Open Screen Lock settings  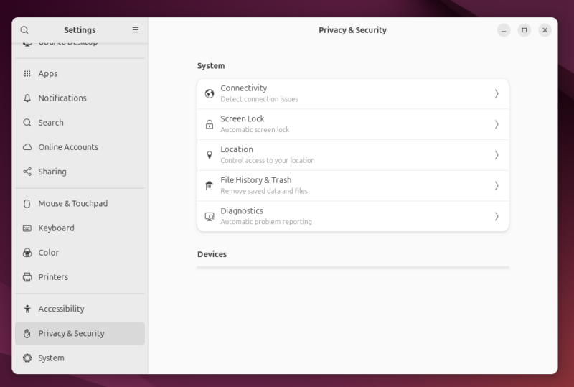point(353,125)
